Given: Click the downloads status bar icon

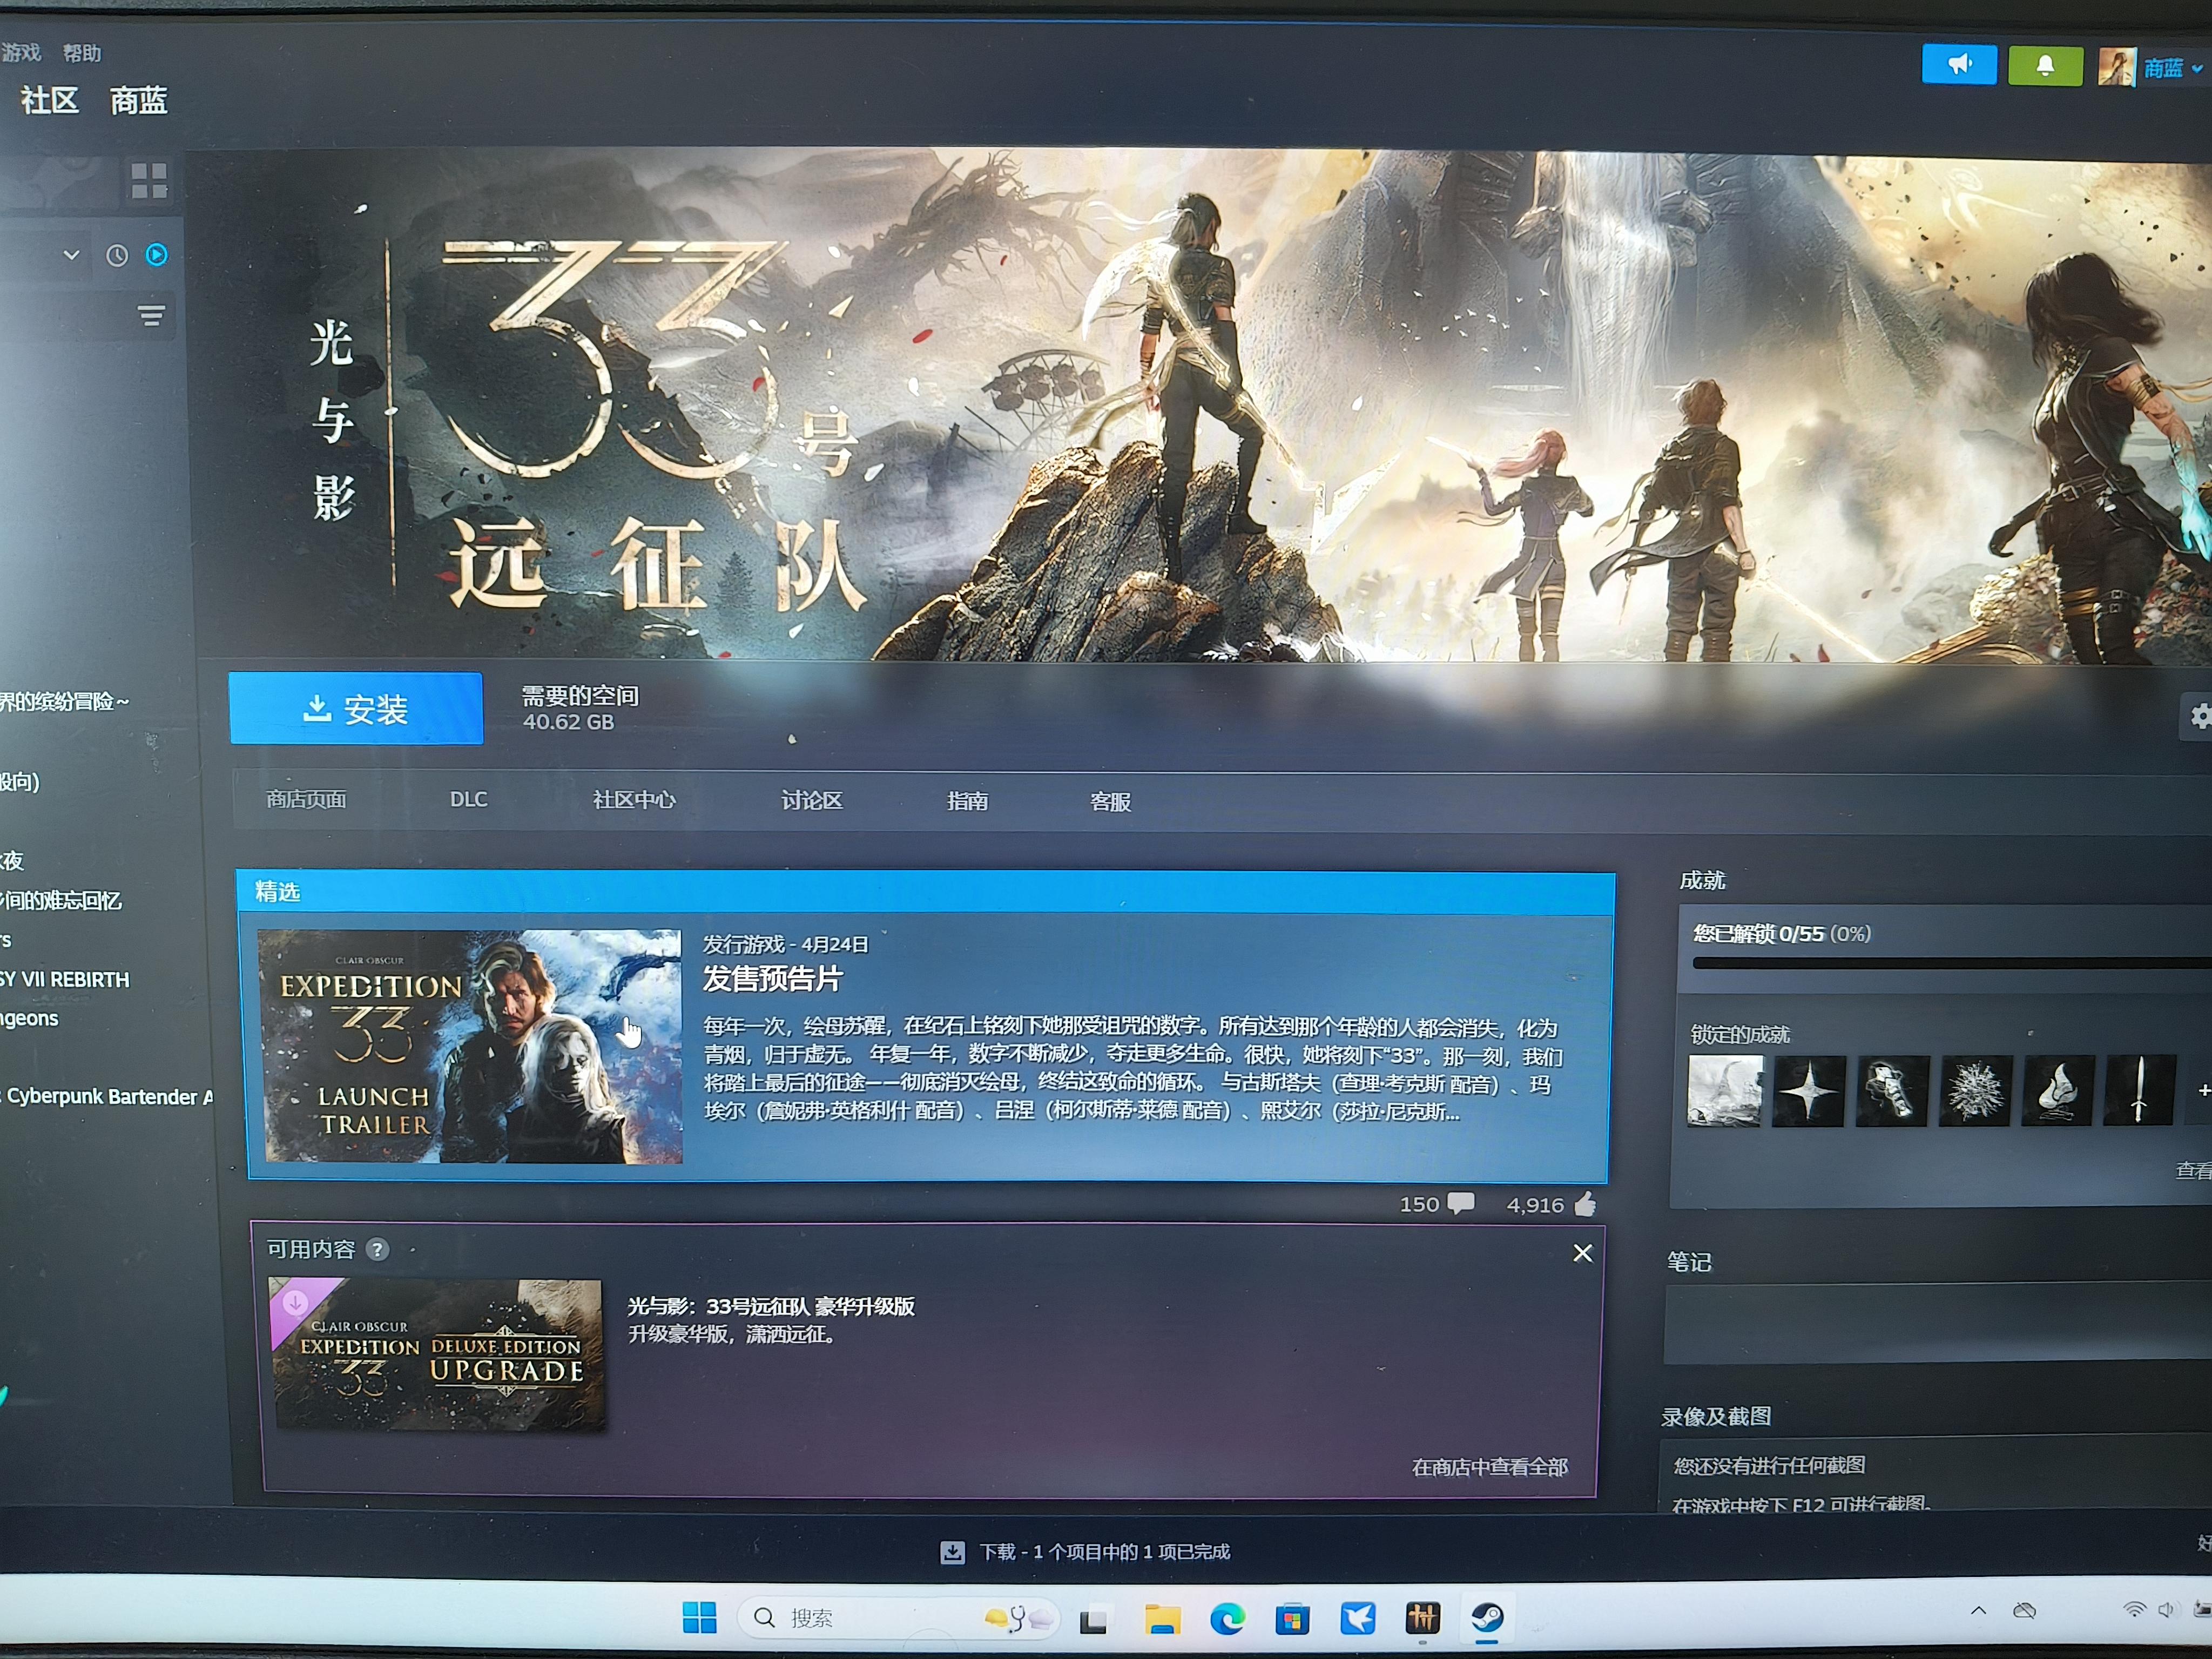Looking at the screenshot, I should click(952, 1552).
